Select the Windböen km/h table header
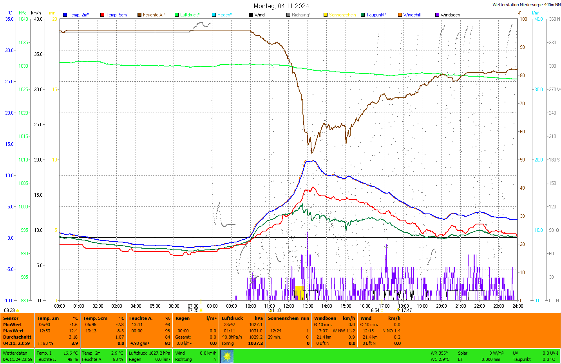The height and width of the screenshot is (364, 561). coord(335,318)
